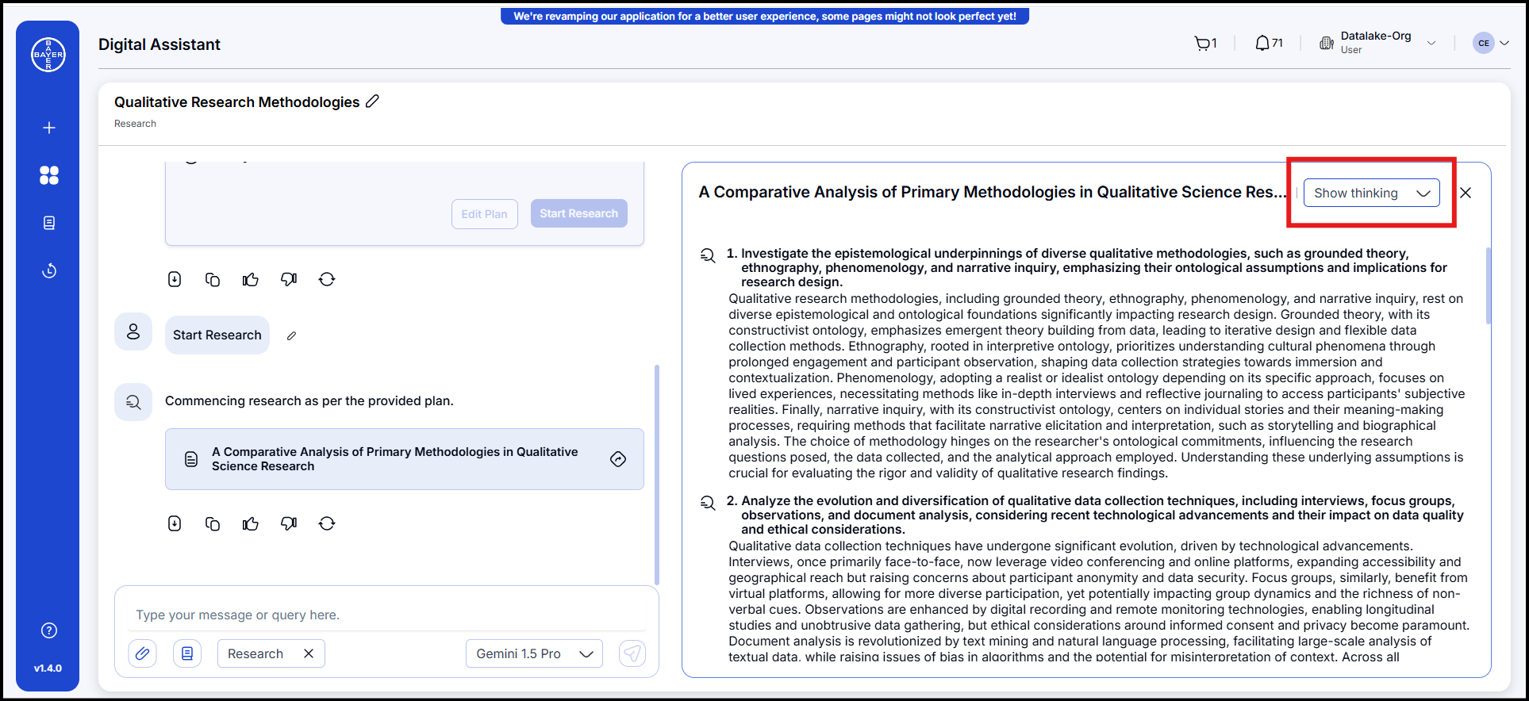Download the plan response above Start Research message
This screenshot has height=701, width=1529.
[x=175, y=279]
